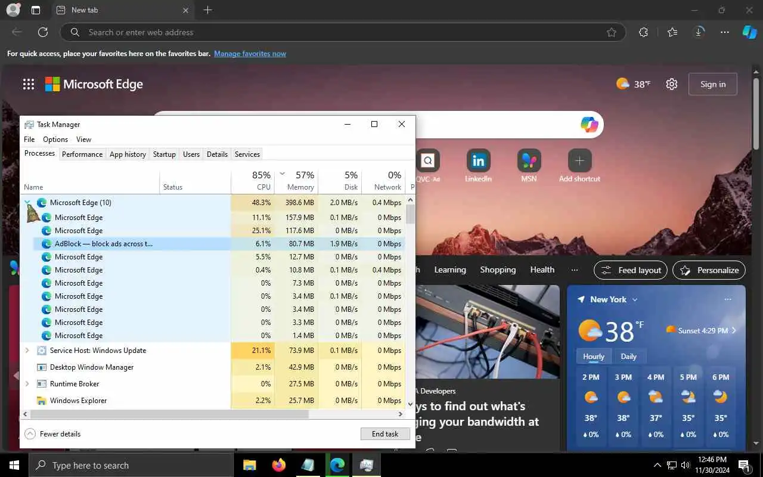763x477 pixels.
Task: Open notification center icon
Action: [x=745, y=465]
